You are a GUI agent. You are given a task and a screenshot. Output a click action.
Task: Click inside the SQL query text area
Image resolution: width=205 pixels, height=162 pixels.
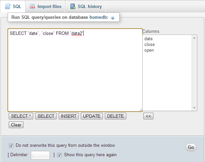[75, 70]
